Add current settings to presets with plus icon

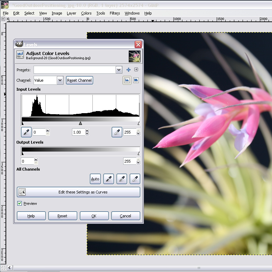coord(128,70)
